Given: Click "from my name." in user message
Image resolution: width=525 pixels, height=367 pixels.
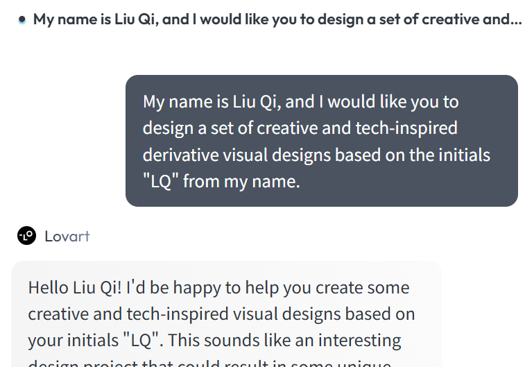Looking at the screenshot, I should pos(241,182).
